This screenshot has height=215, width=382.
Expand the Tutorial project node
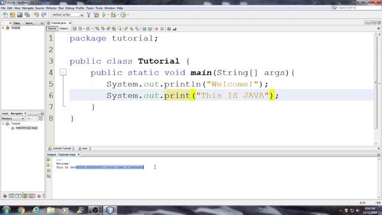coord(3,28)
